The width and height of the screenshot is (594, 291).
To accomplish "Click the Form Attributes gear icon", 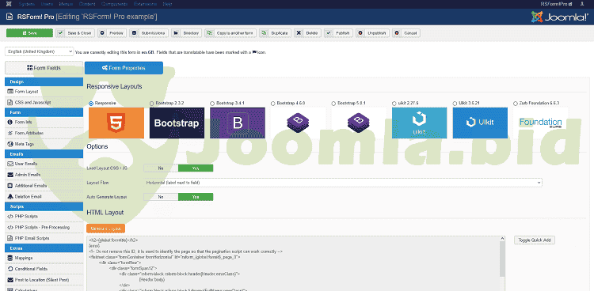I will 10,133.
